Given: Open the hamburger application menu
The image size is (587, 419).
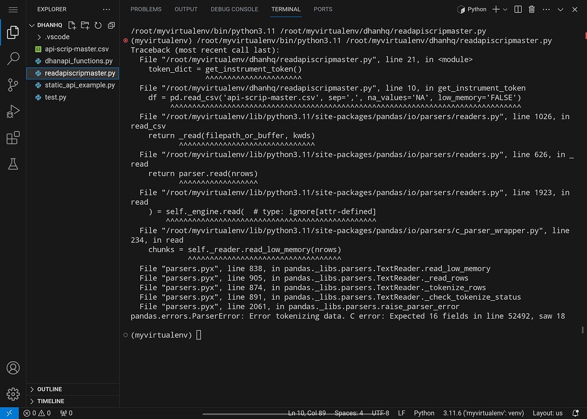Looking at the screenshot, I should [x=13, y=9].
